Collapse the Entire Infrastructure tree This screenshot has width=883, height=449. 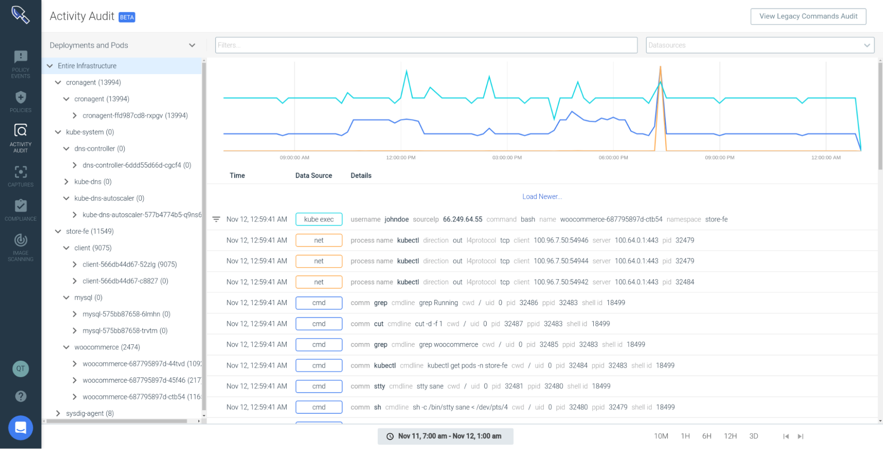[x=49, y=65]
